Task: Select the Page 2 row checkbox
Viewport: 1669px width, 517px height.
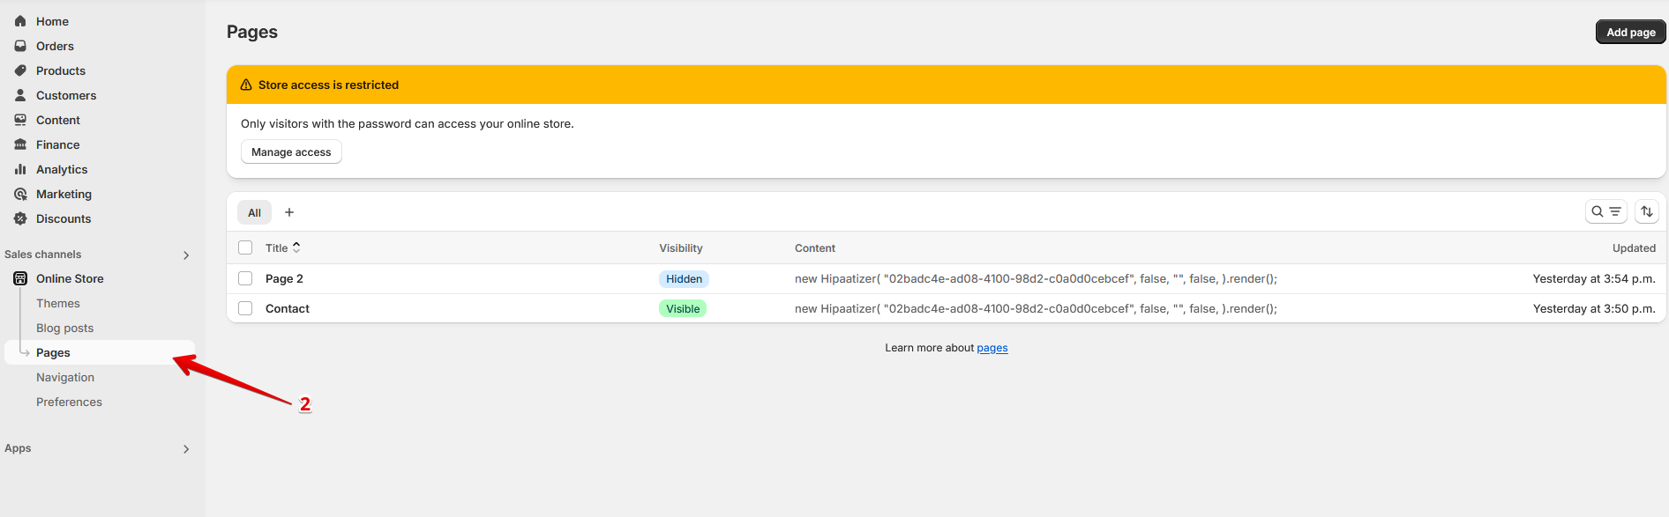Action: point(245,278)
